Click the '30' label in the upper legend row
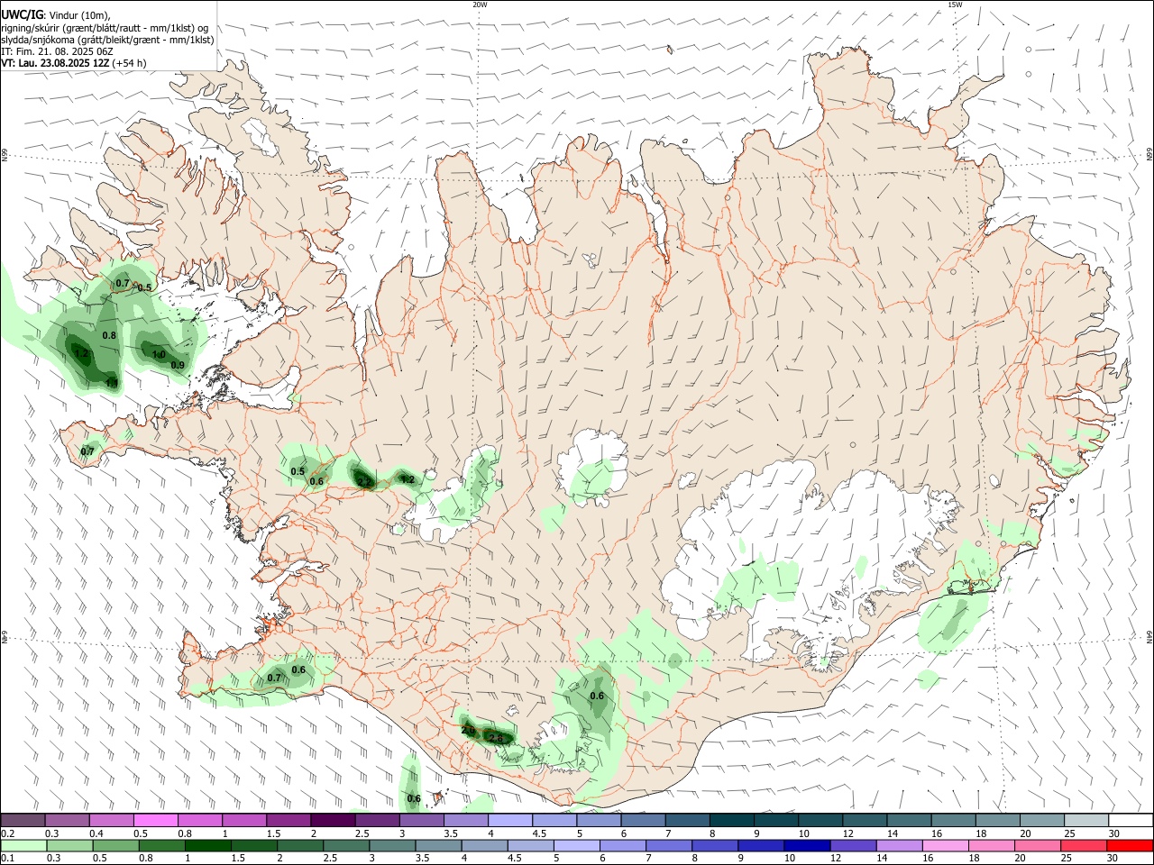The height and width of the screenshot is (865, 1154). (x=1113, y=833)
